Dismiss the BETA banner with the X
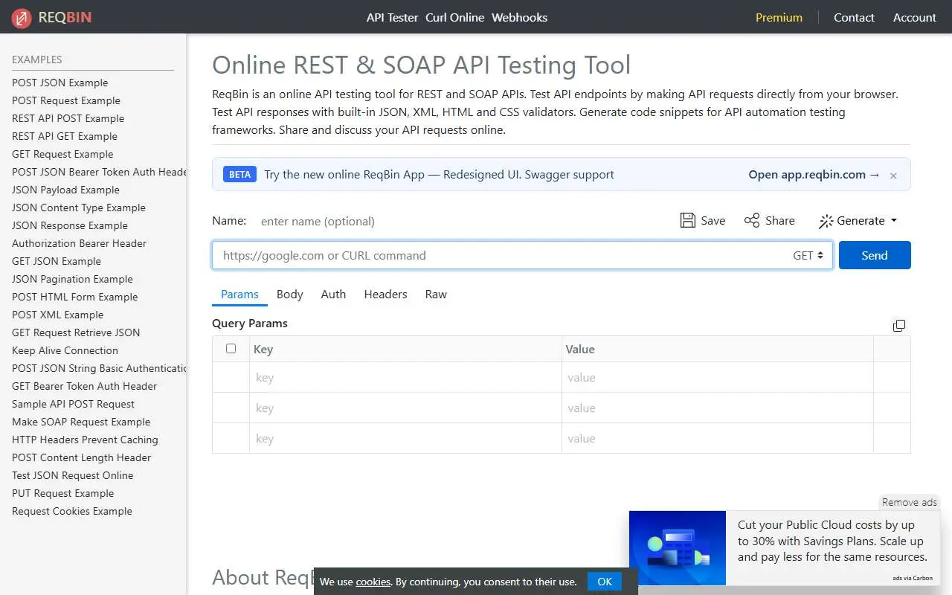This screenshot has height=595, width=952. point(893,176)
